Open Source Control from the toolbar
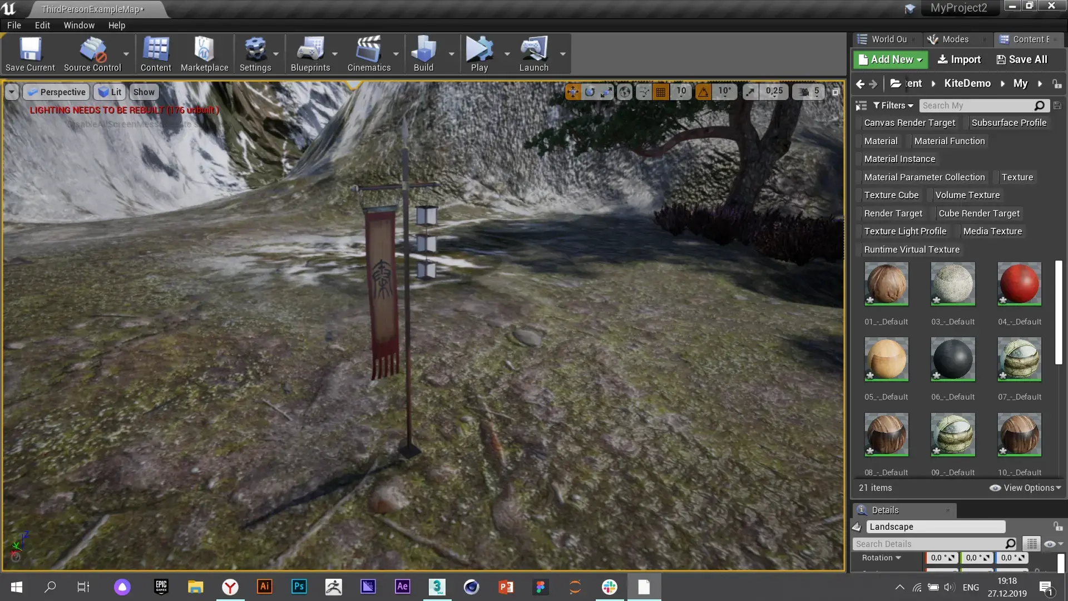This screenshot has width=1068, height=601. (x=92, y=54)
